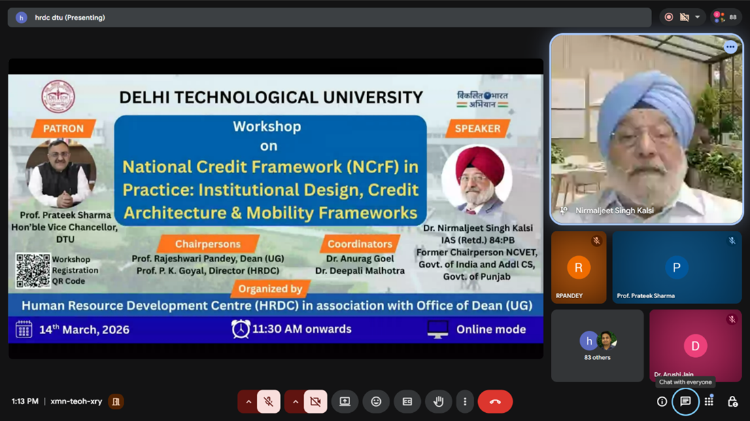This screenshot has width=750, height=421.
Task: Click the hrdc dtu presenter avatar
Action: point(21,18)
